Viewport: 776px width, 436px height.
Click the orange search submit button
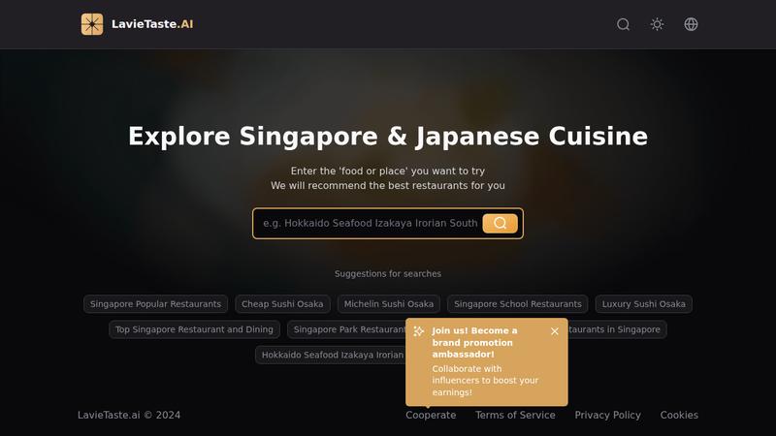500,224
